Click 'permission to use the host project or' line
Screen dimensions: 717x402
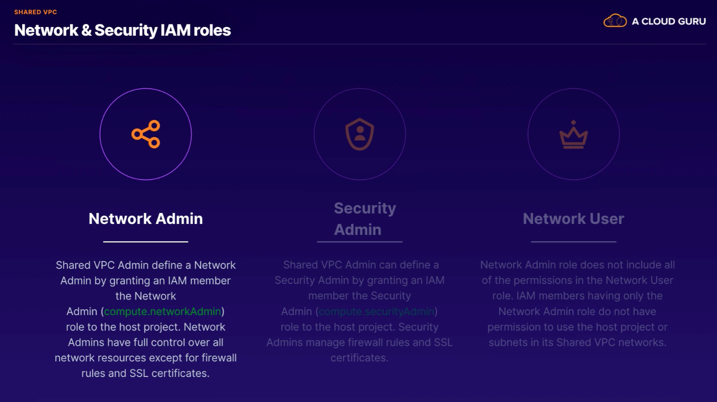(x=577, y=327)
